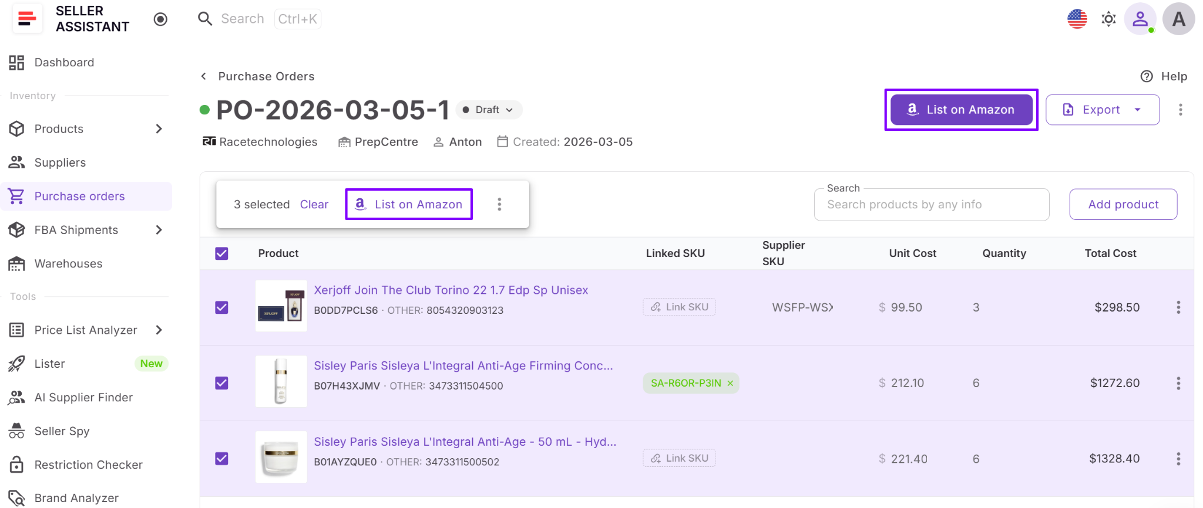Screen dimensions: 1203x508
Task: Click the Brand Analyzer icon
Action: [16, 498]
